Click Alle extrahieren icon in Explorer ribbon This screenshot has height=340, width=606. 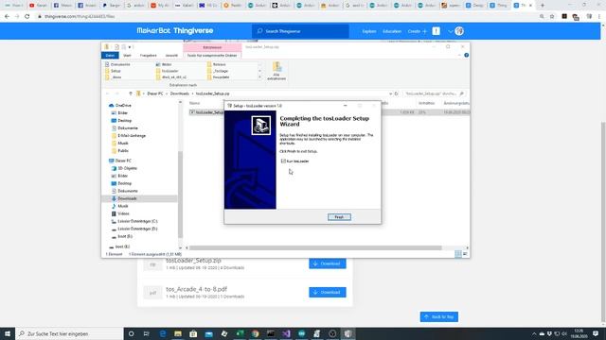click(276, 71)
